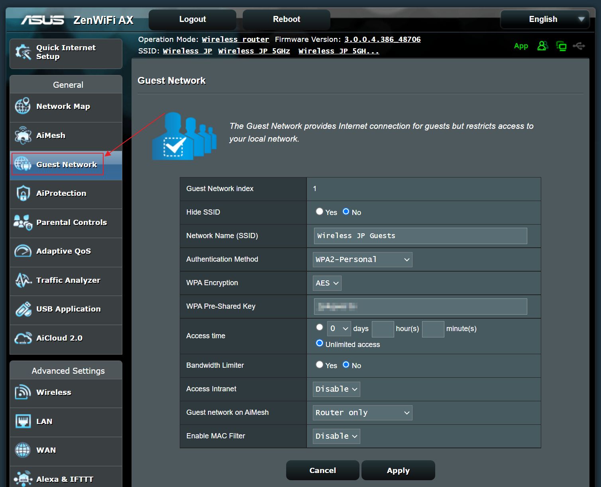Open USB Application menu item
The image size is (601, 487).
(66, 310)
